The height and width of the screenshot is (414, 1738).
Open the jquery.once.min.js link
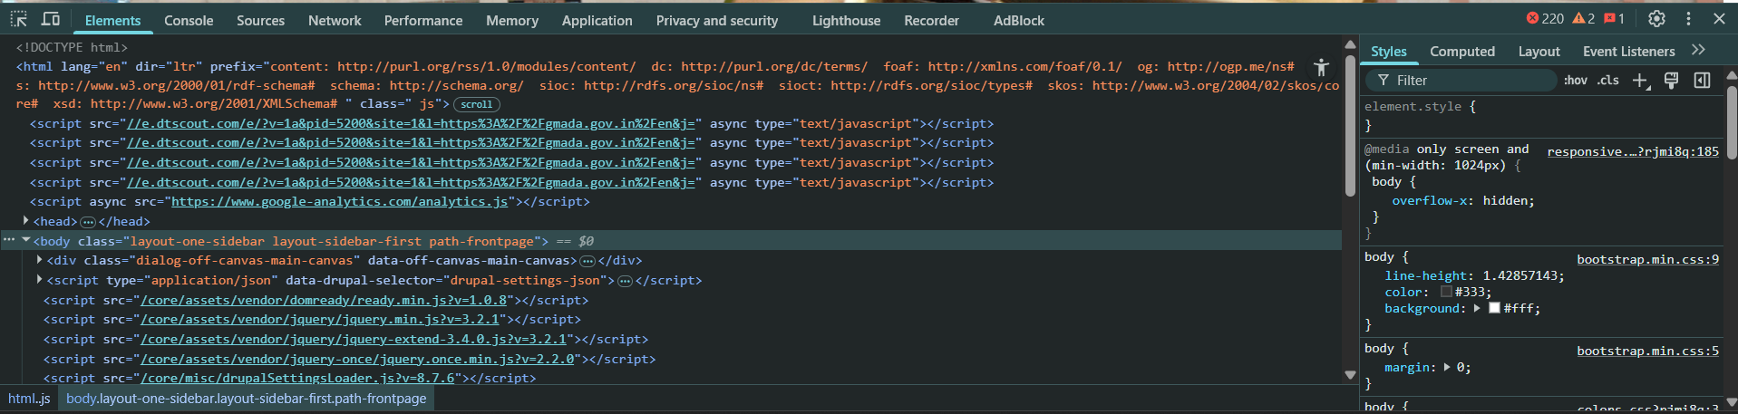click(x=357, y=359)
